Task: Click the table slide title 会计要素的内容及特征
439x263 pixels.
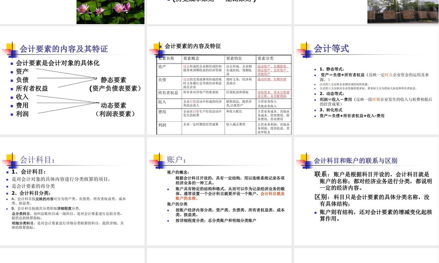Action: (x=193, y=46)
